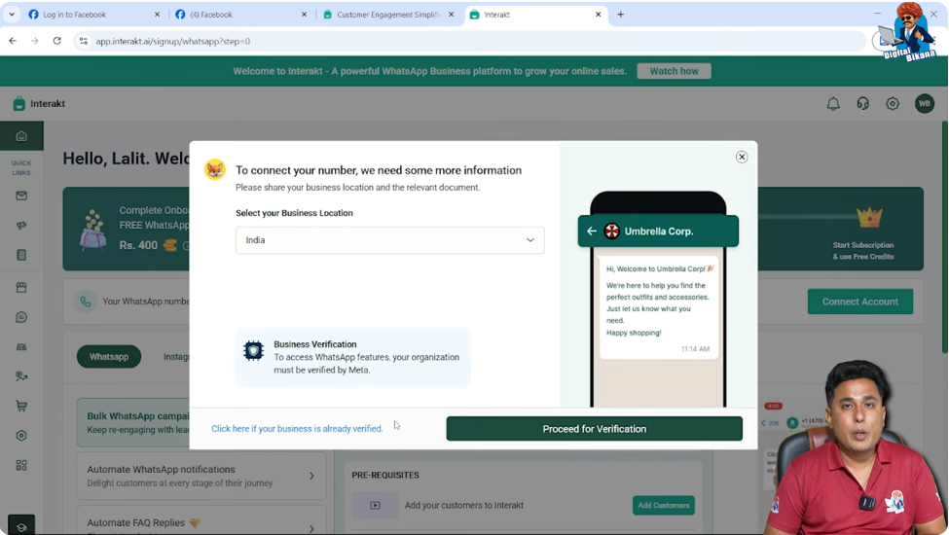Close the business verification dialog
The height and width of the screenshot is (535, 949).
742,158
